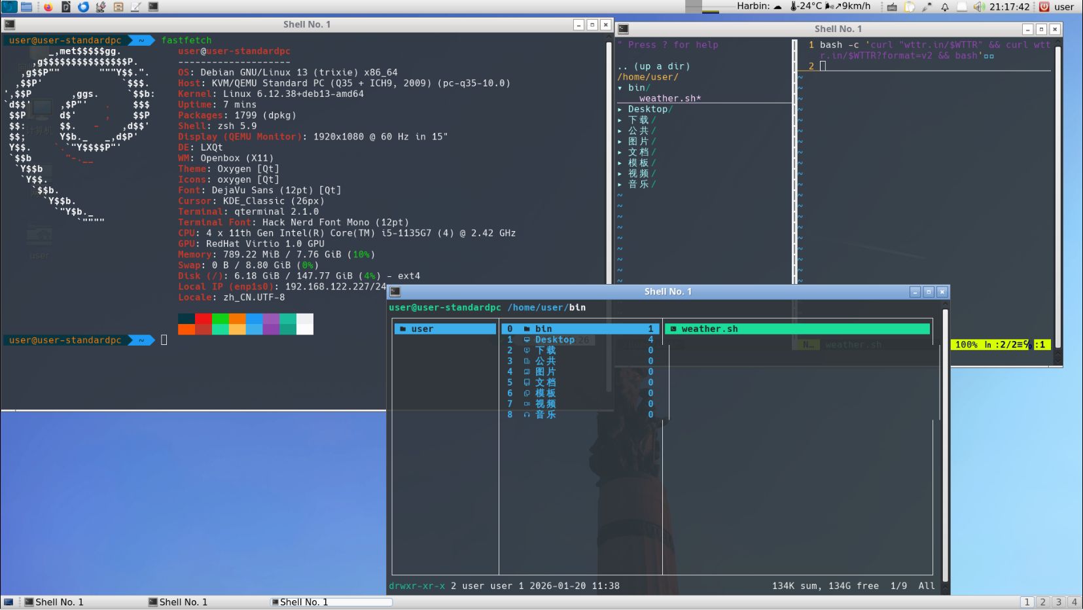Collapse the bin directory in the netrw tree
Viewport: 1083px width, 610px height.
tap(635, 87)
